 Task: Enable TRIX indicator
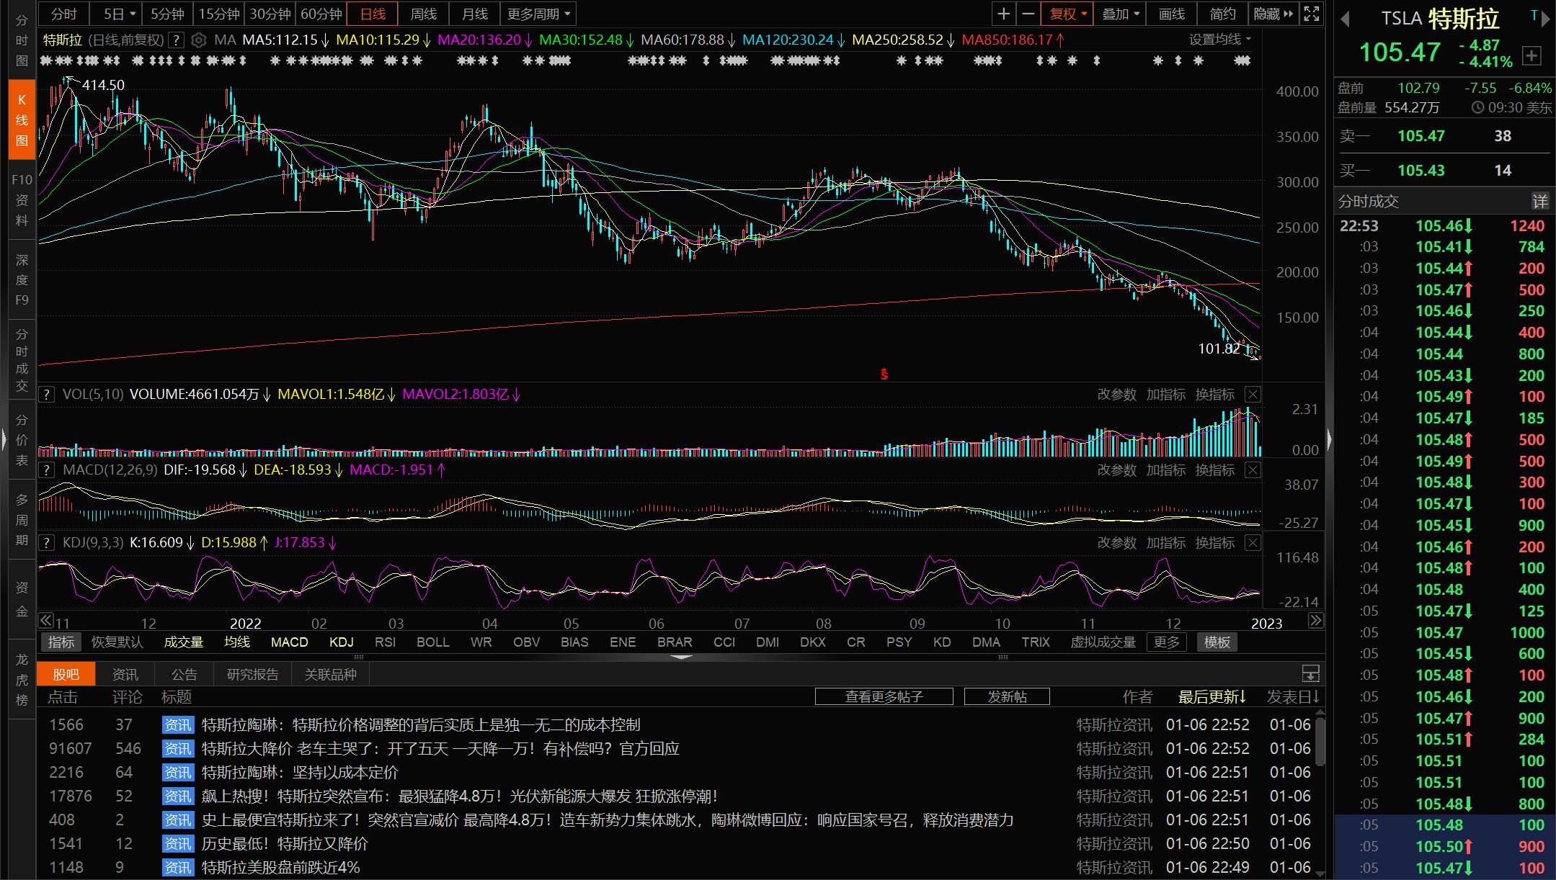1036,642
